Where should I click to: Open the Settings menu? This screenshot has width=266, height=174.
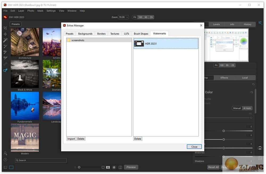coord(51,11)
